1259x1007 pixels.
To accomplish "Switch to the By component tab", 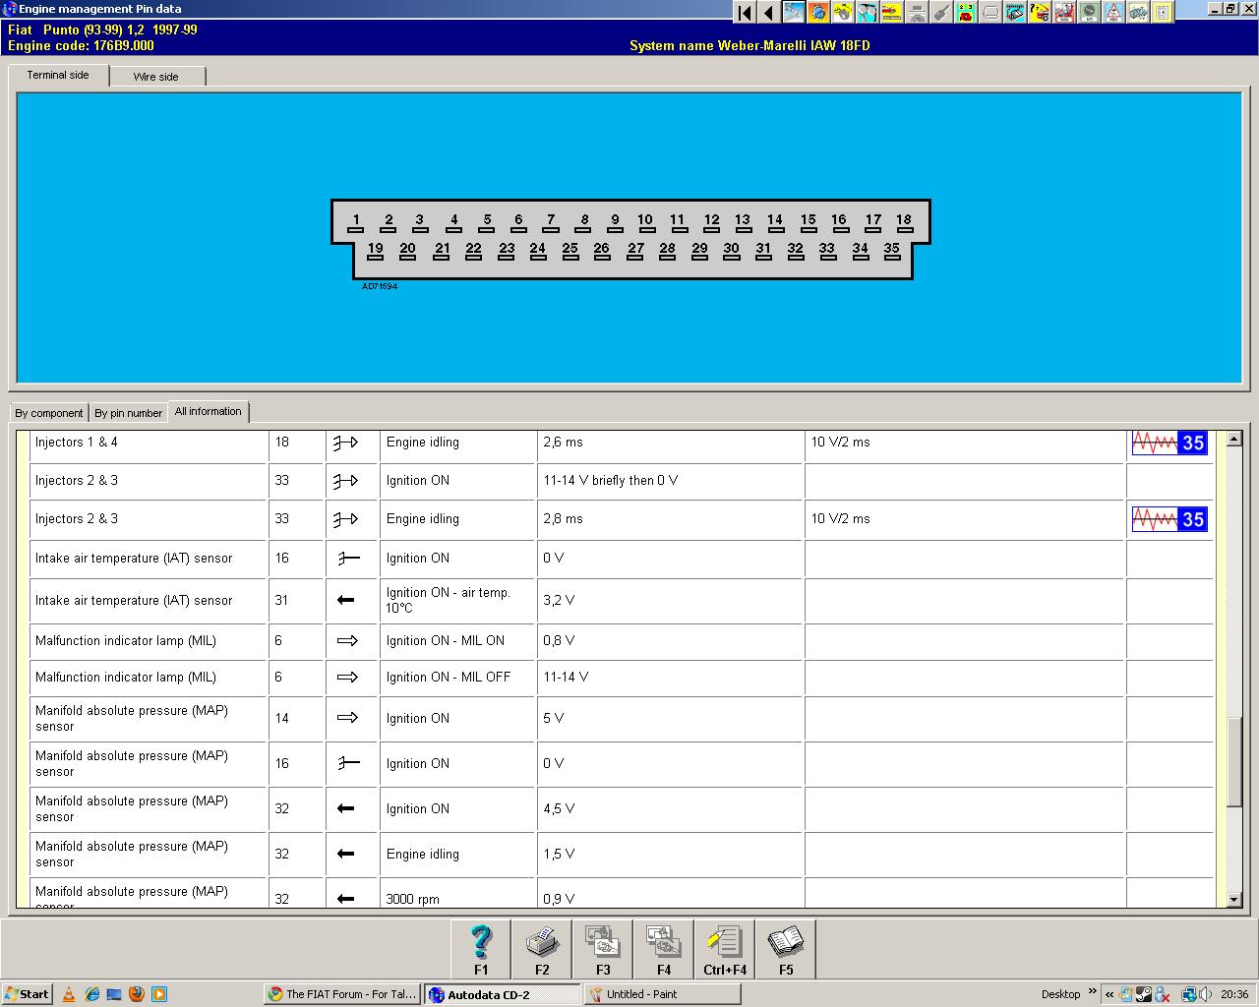I will coord(49,413).
